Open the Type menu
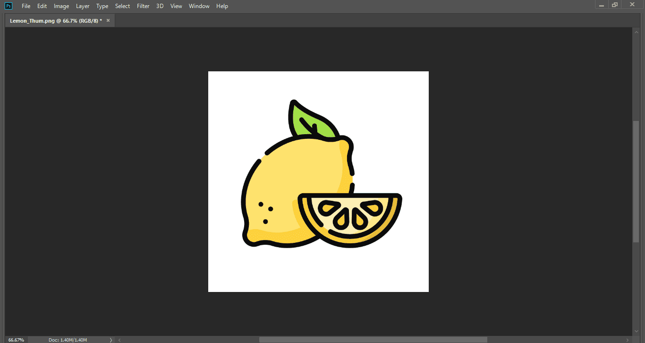645x343 pixels. 102,6
